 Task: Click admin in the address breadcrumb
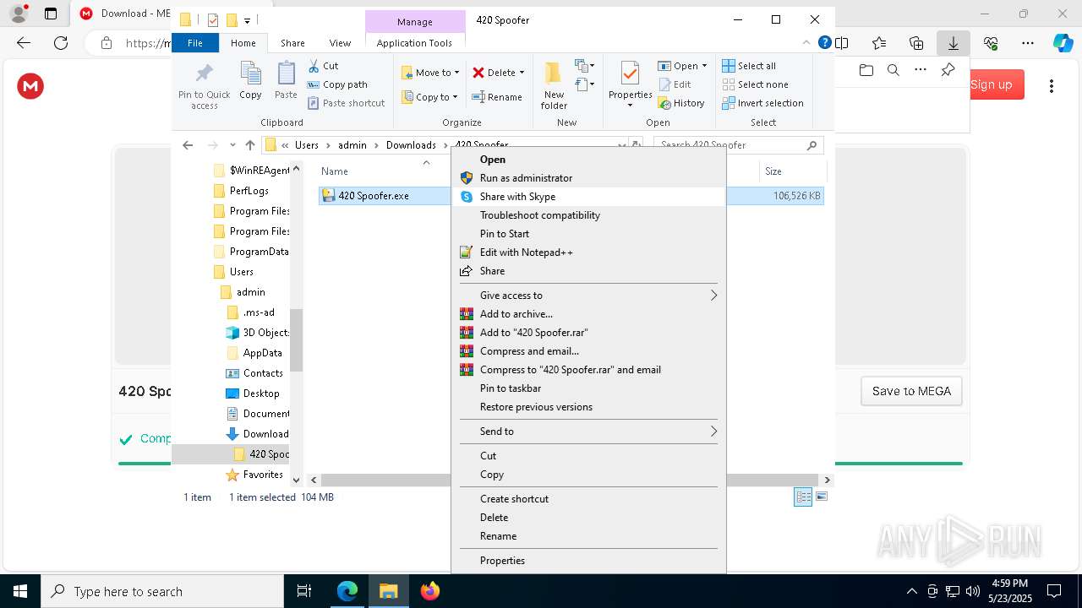pyautogui.click(x=352, y=145)
